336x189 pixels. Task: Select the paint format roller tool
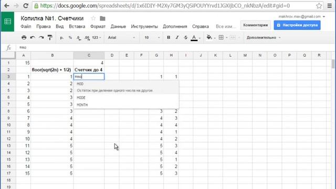point(50,37)
